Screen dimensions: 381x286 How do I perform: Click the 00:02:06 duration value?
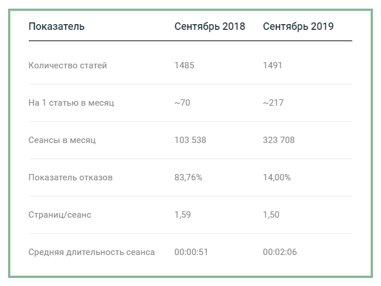pyautogui.click(x=279, y=252)
